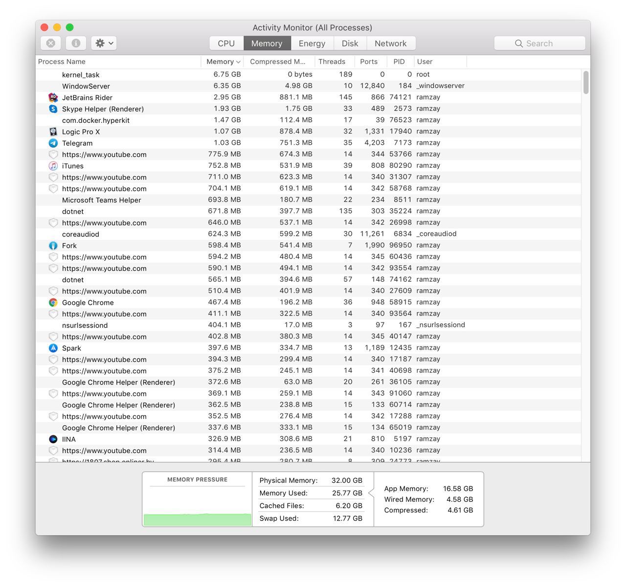
Task: Click shield icon of youtube row 711.0 MB
Action: pos(53,177)
